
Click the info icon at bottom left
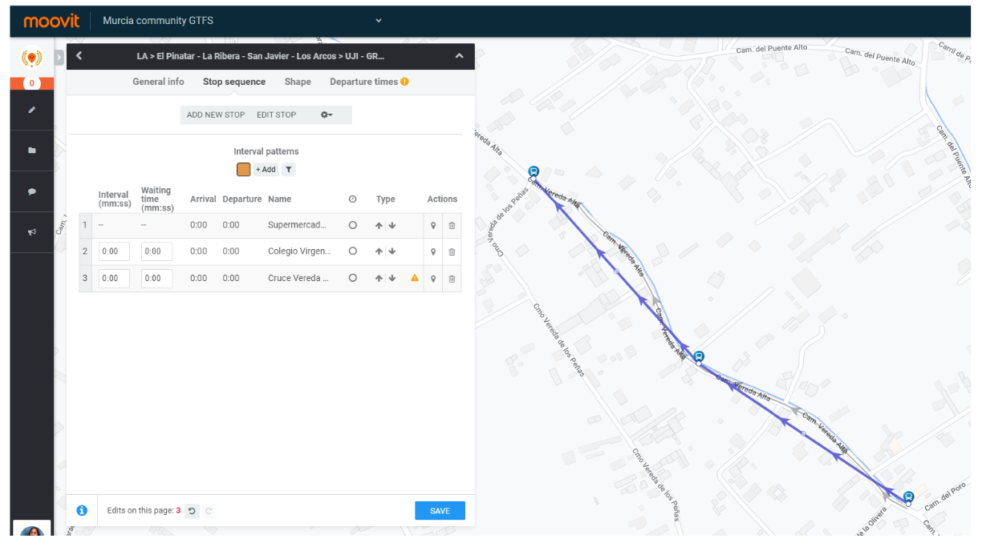pos(82,510)
